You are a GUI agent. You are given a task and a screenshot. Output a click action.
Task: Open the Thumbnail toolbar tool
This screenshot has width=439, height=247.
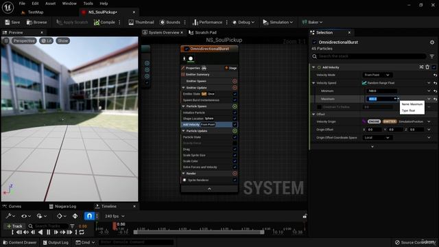141,22
